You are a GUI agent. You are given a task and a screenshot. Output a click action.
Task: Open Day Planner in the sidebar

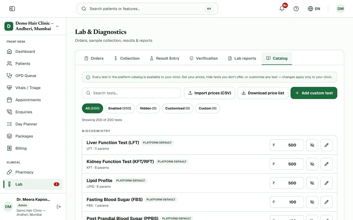(x=33, y=124)
